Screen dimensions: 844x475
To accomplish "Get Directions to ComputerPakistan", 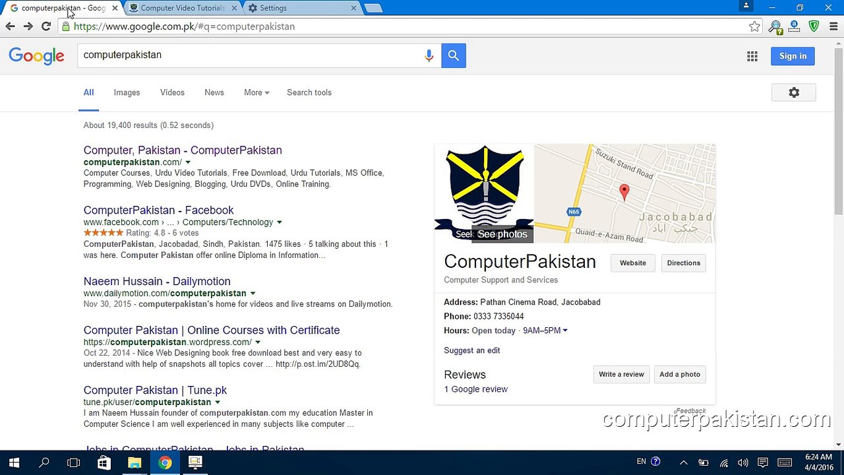I will (x=683, y=263).
